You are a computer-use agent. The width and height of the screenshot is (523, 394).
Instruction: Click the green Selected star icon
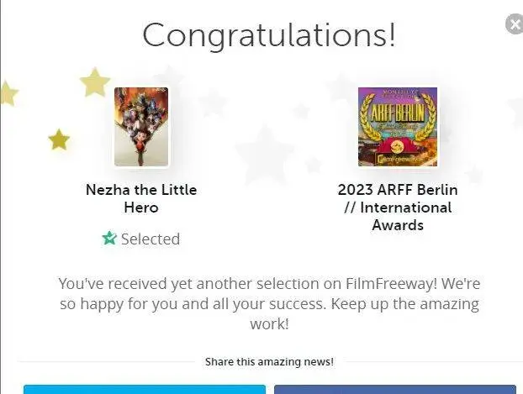[x=109, y=239]
